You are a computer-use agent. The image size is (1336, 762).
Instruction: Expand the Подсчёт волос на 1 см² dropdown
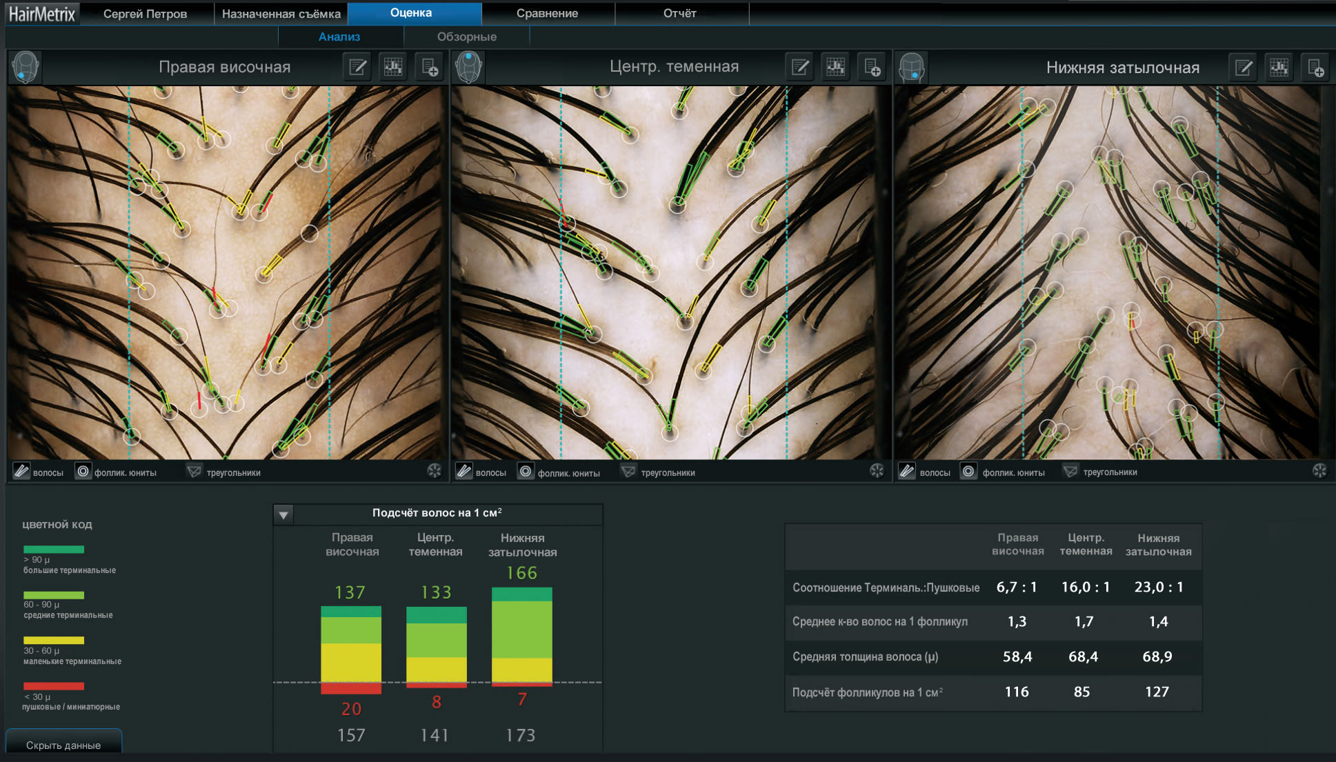click(x=283, y=514)
